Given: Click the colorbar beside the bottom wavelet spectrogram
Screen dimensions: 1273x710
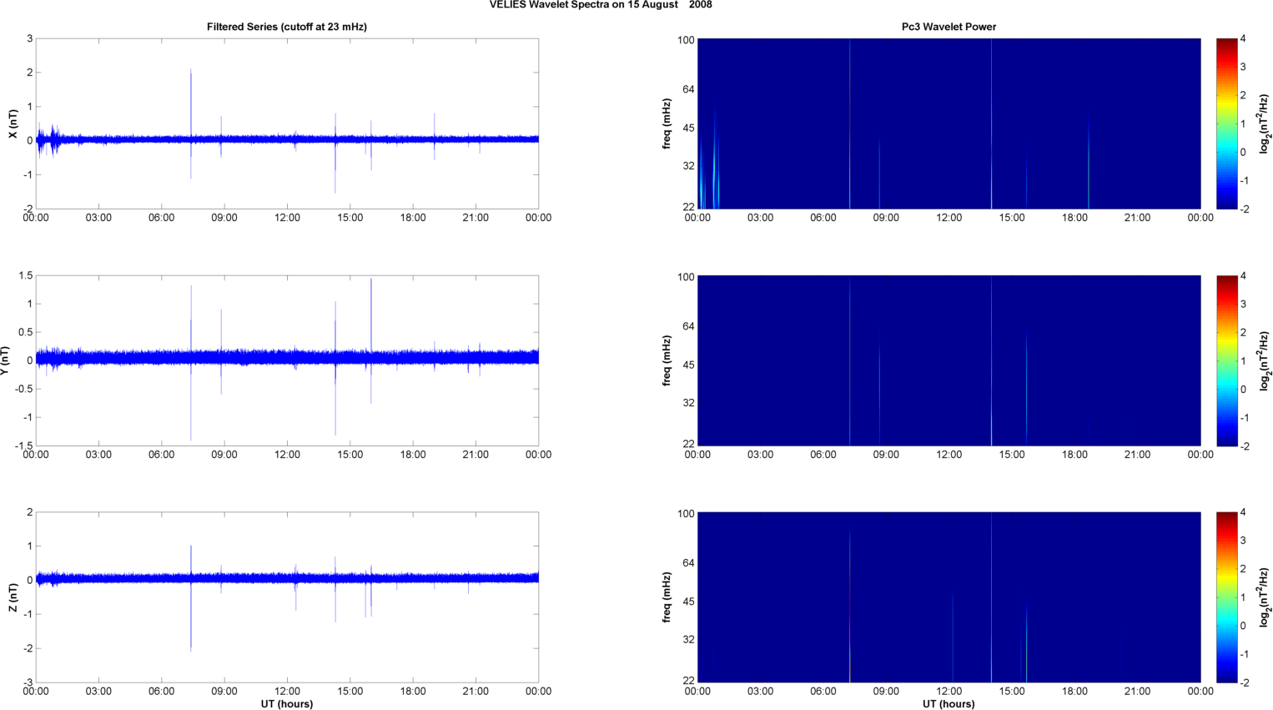Looking at the screenshot, I should coord(1226,597).
